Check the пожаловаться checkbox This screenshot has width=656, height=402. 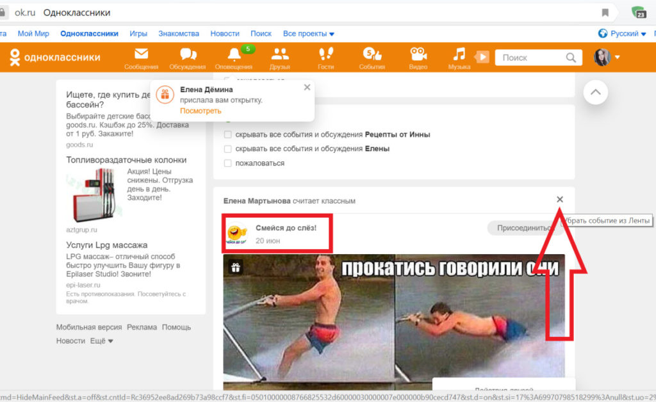point(227,163)
